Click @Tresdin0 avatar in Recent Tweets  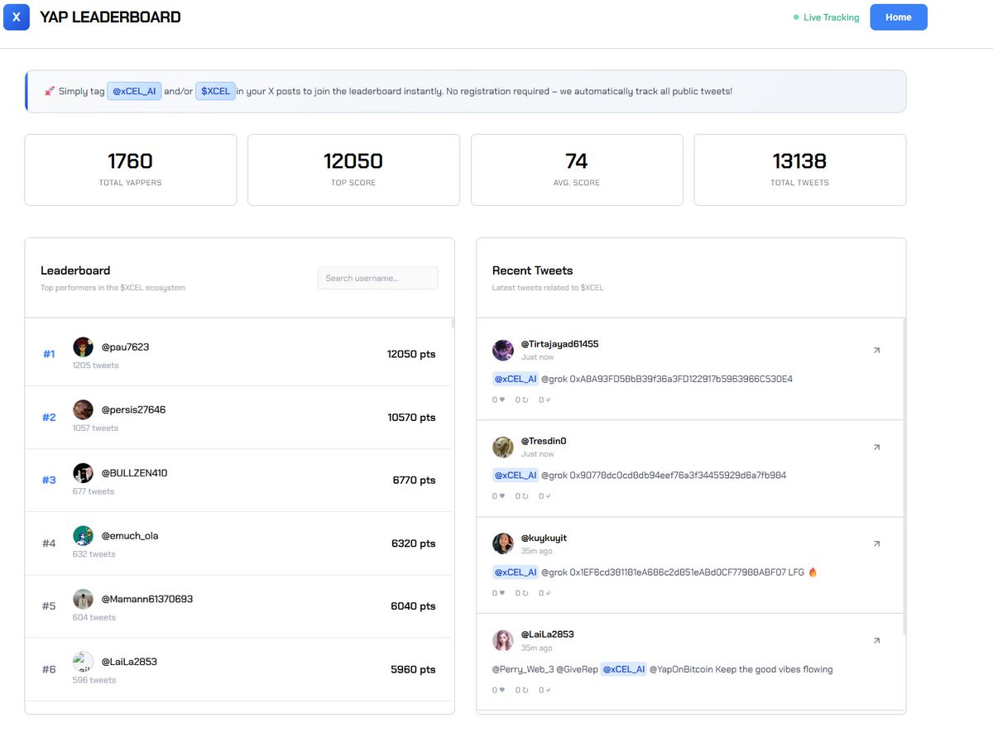pos(503,447)
